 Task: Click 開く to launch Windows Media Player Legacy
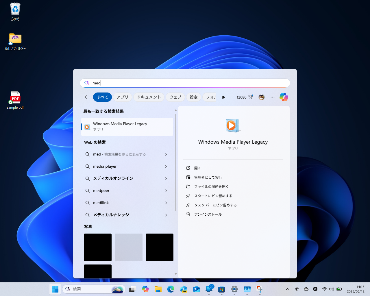[198, 168]
